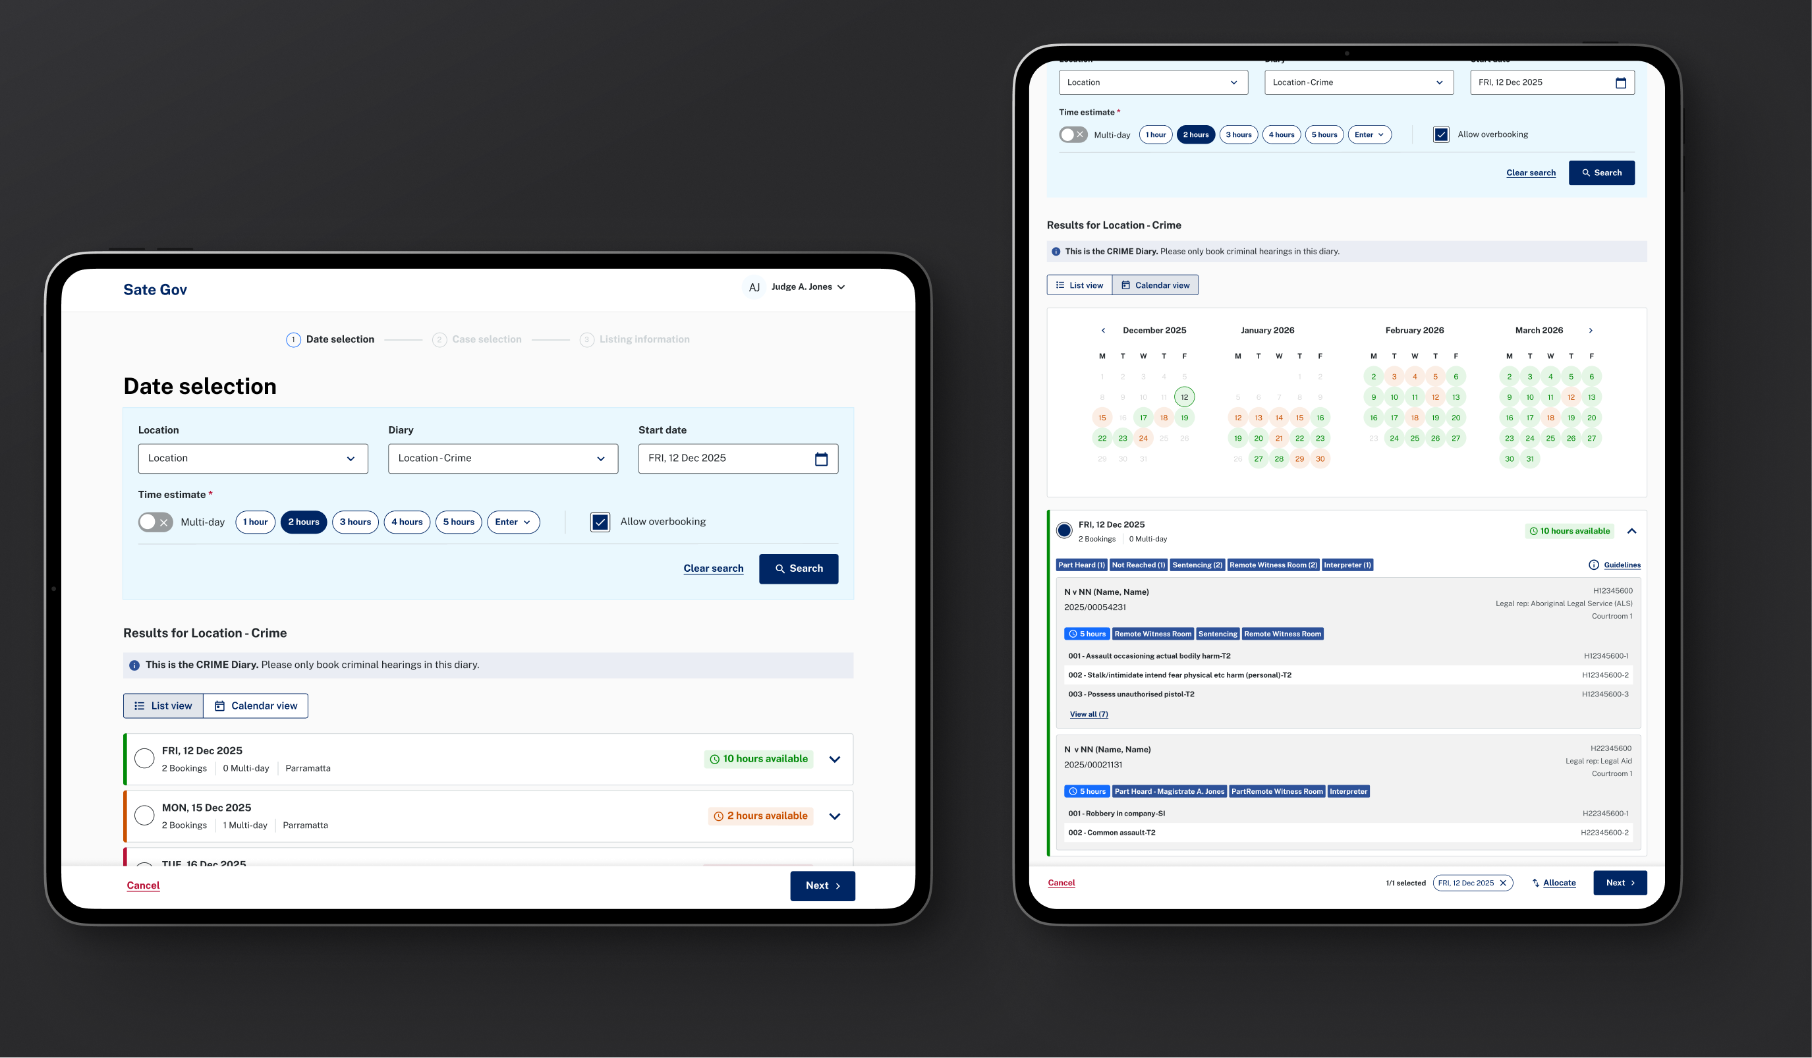Switch to Calendar view on right tablet
The height and width of the screenshot is (1058, 1812).
tap(1156, 285)
